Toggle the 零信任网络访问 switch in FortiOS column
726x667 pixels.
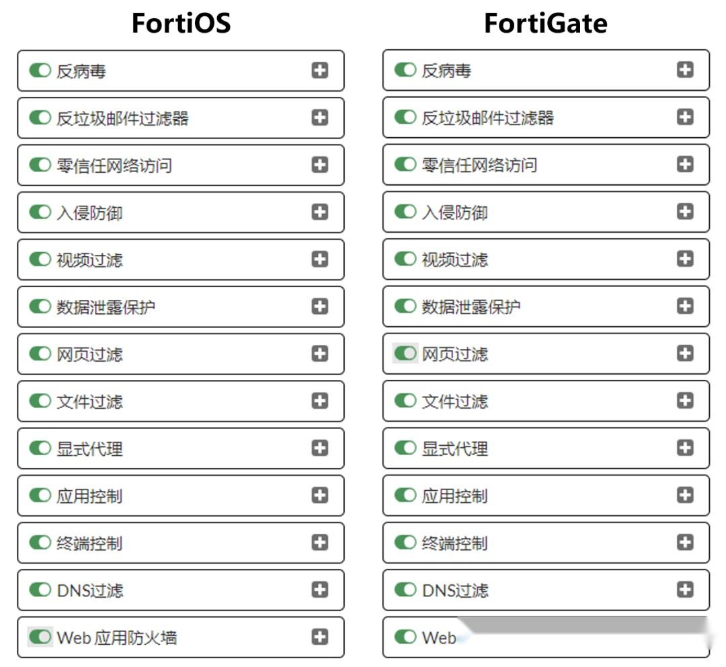point(38,164)
